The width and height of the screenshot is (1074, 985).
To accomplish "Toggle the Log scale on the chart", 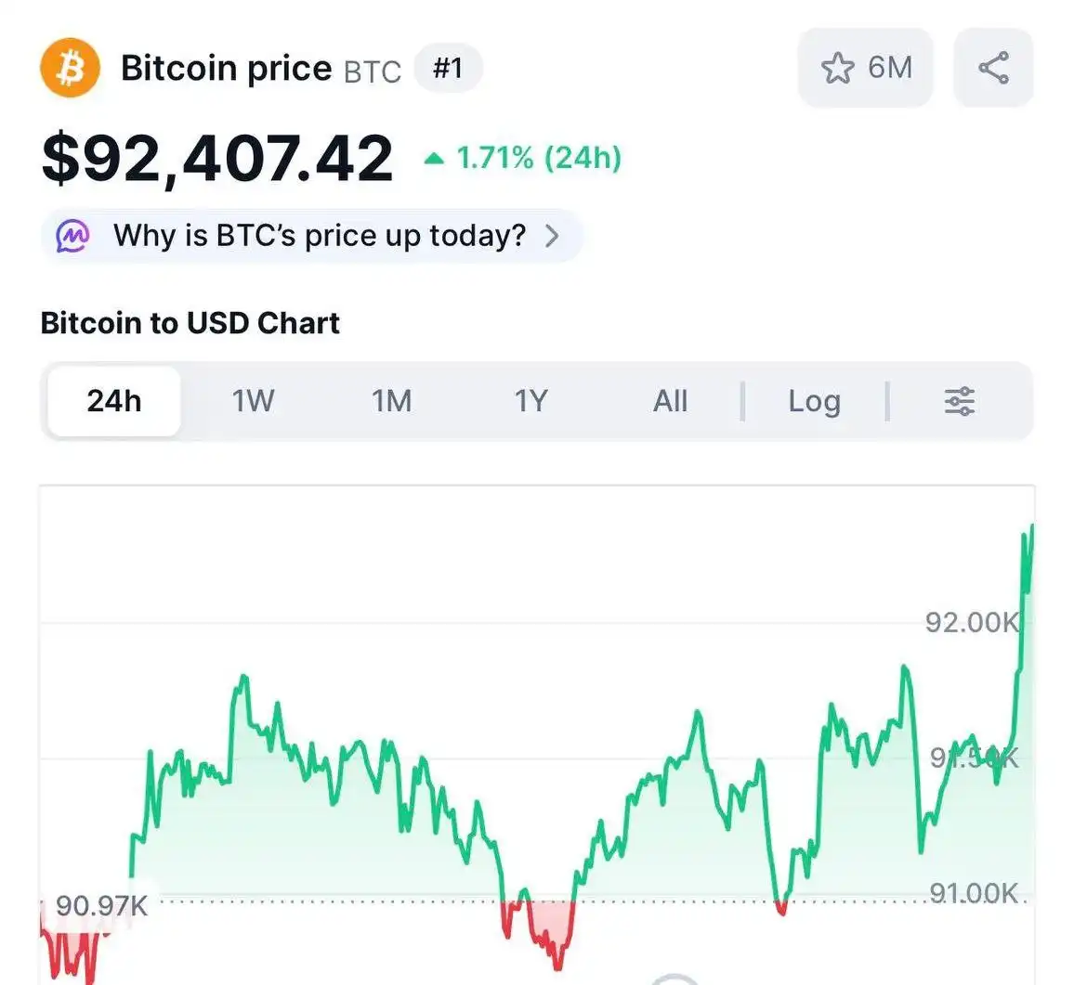I will [814, 400].
